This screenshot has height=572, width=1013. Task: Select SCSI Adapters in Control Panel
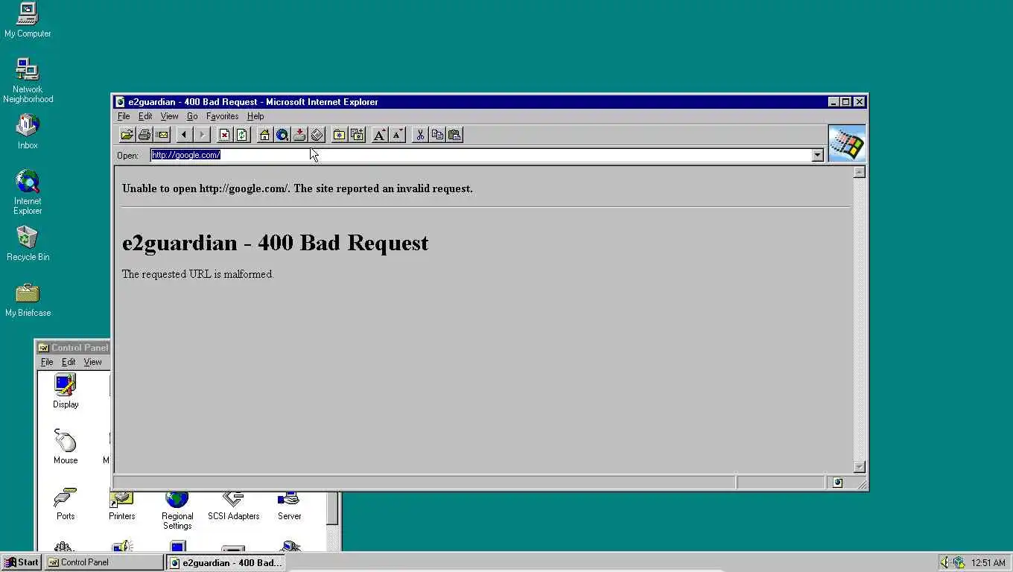[x=234, y=506]
